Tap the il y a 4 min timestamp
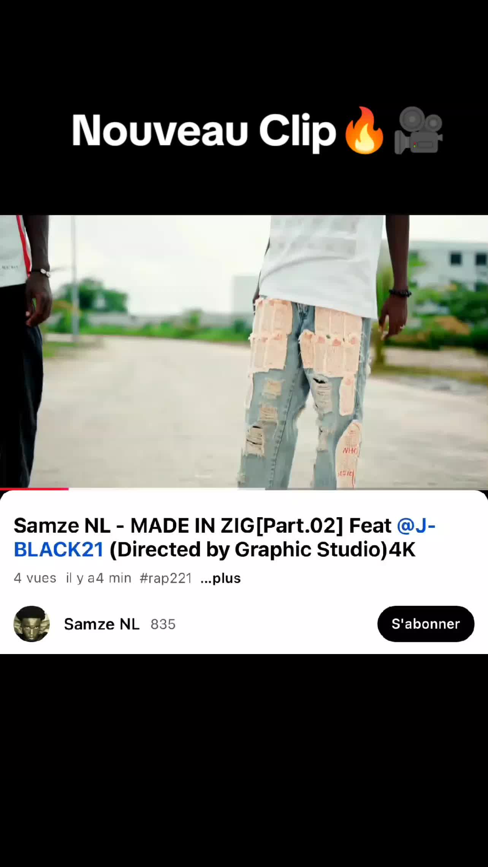The image size is (488, 867). 99,578
